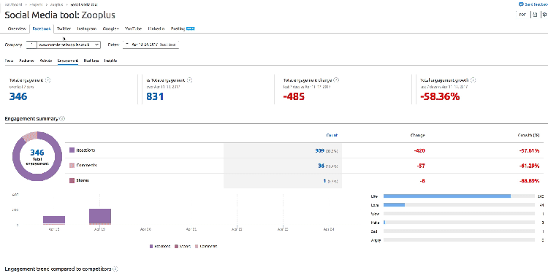Screen dimensions: 548x273
Task: Open the settings gear icon
Action: coord(544,15)
